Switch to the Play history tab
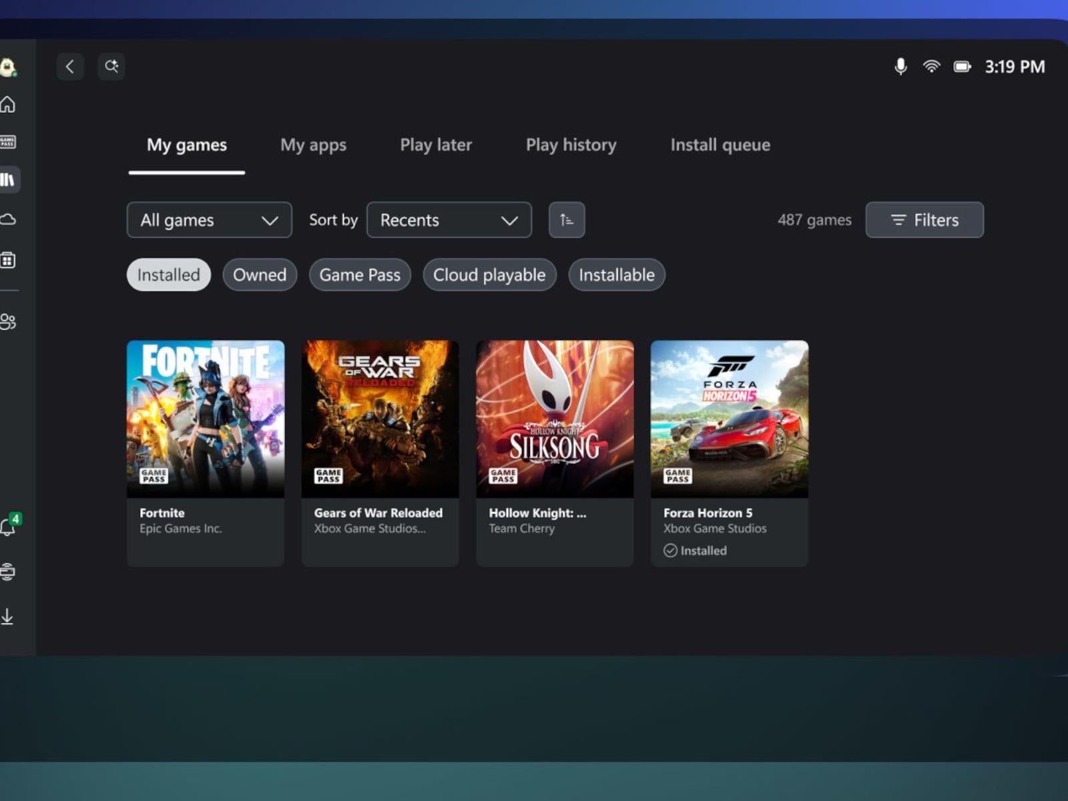This screenshot has height=801, width=1068. pos(571,145)
